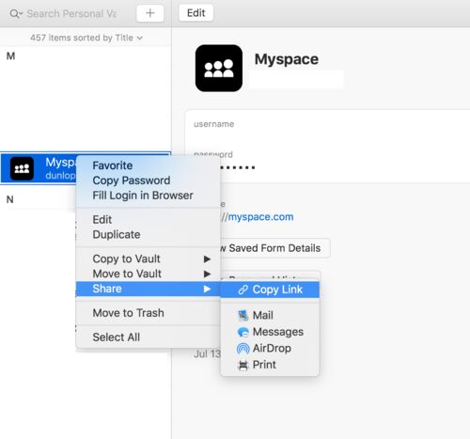Click the Print icon in share submenu
Screen dimensions: 470x439
(243, 365)
